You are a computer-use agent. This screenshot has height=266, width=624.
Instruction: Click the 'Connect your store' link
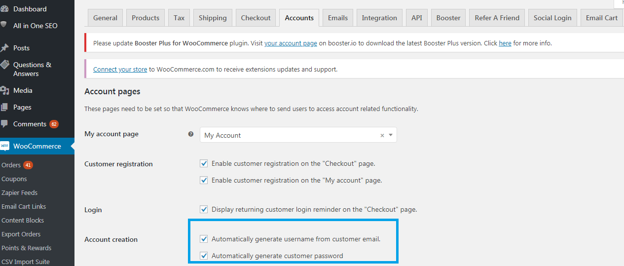click(120, 70)
